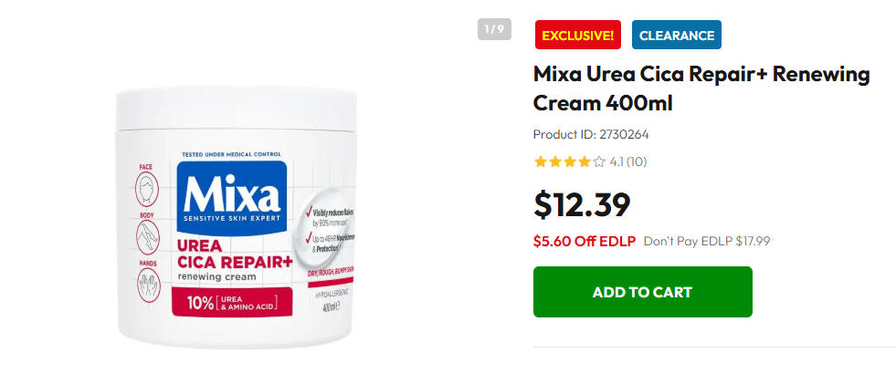Click the blue Mixa logo on product
The width and height of the screenshot is (896, 374).
click(x=231, y=198)
